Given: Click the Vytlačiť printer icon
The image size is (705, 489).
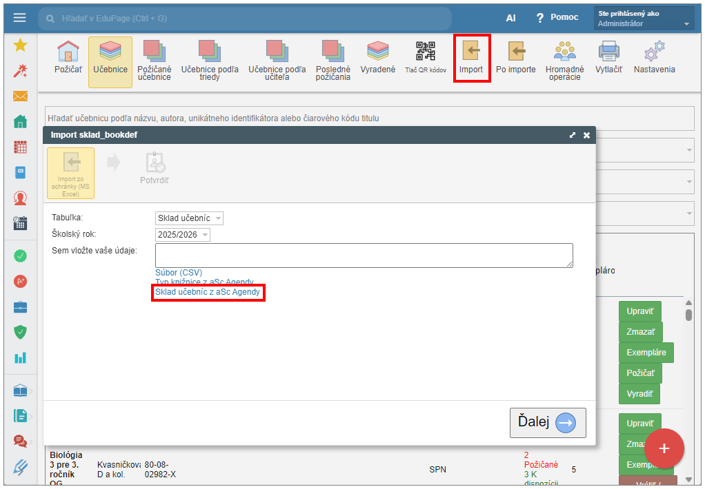Looking at the screenshot, I should pos(608,57).
